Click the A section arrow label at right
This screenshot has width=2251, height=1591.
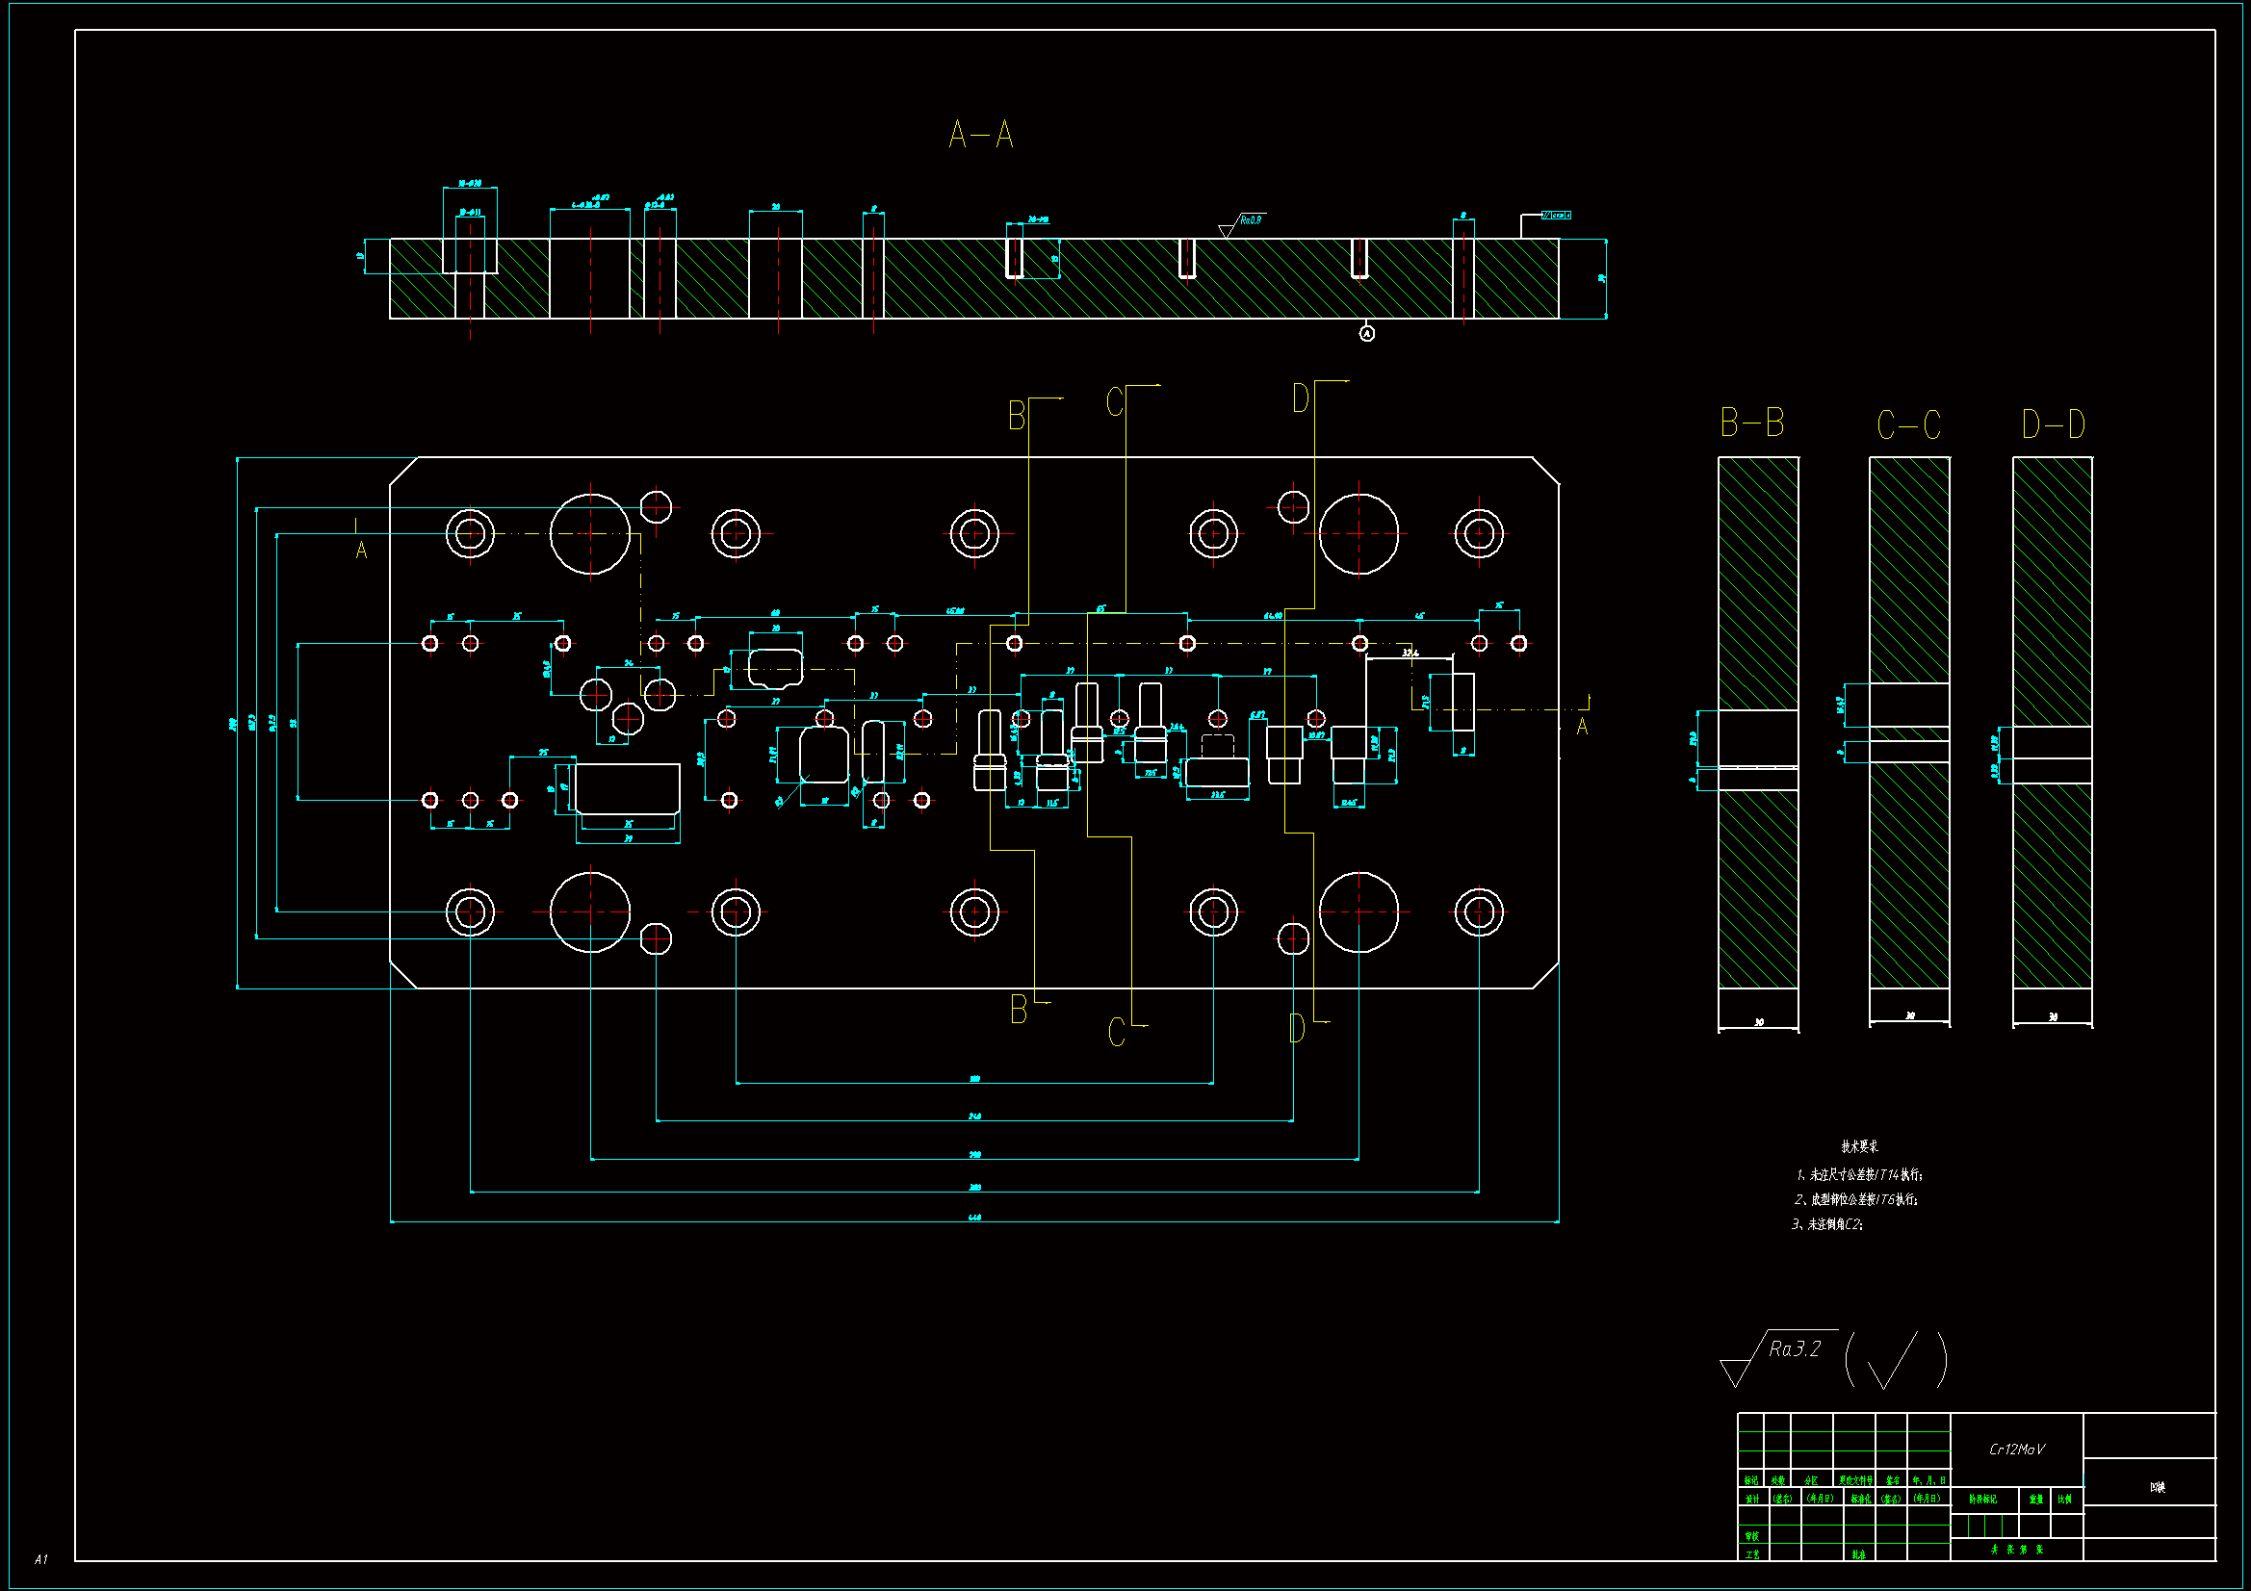tap(1582, 727)
